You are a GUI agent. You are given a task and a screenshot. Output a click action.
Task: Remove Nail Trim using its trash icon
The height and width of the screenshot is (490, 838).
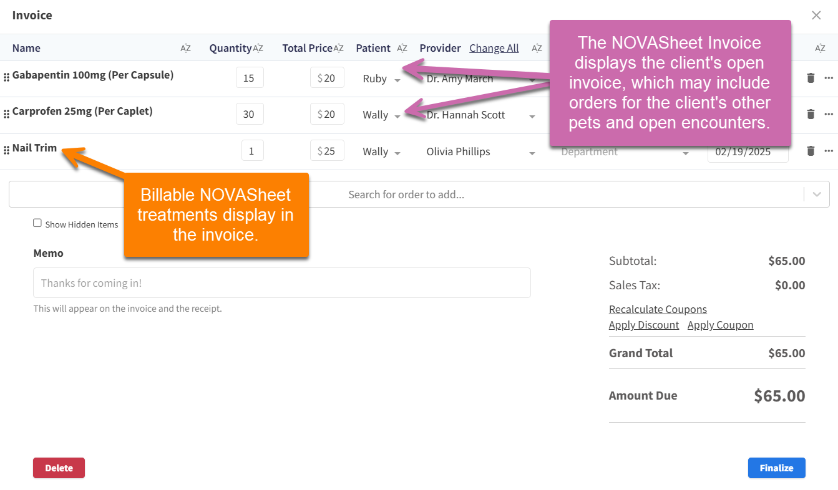coord(810,150)
